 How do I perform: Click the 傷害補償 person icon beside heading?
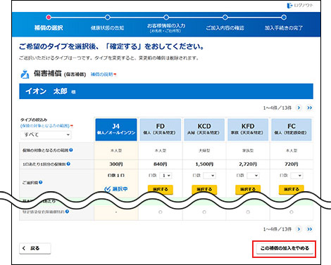25,75
